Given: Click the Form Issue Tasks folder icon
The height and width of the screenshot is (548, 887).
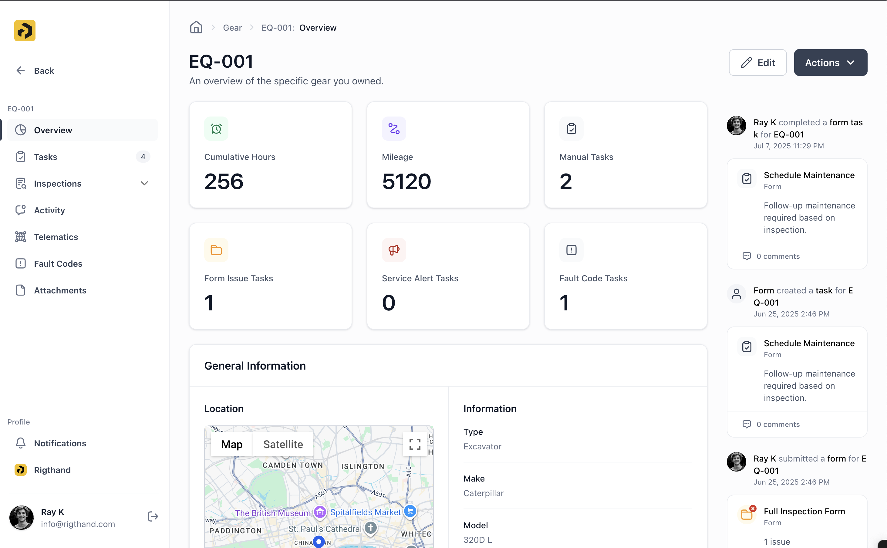Looking at the screenshot, I should pos(216,250).
